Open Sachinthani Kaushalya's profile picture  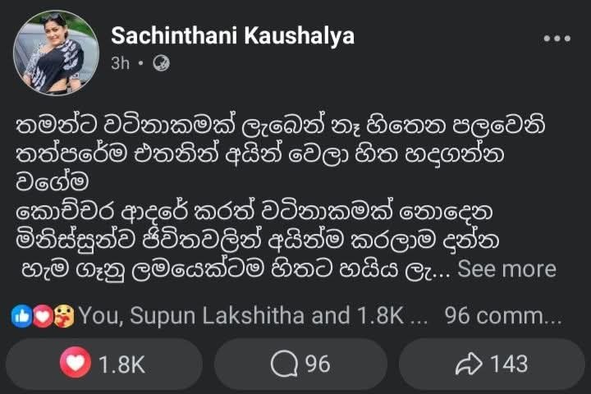[57, 53]
